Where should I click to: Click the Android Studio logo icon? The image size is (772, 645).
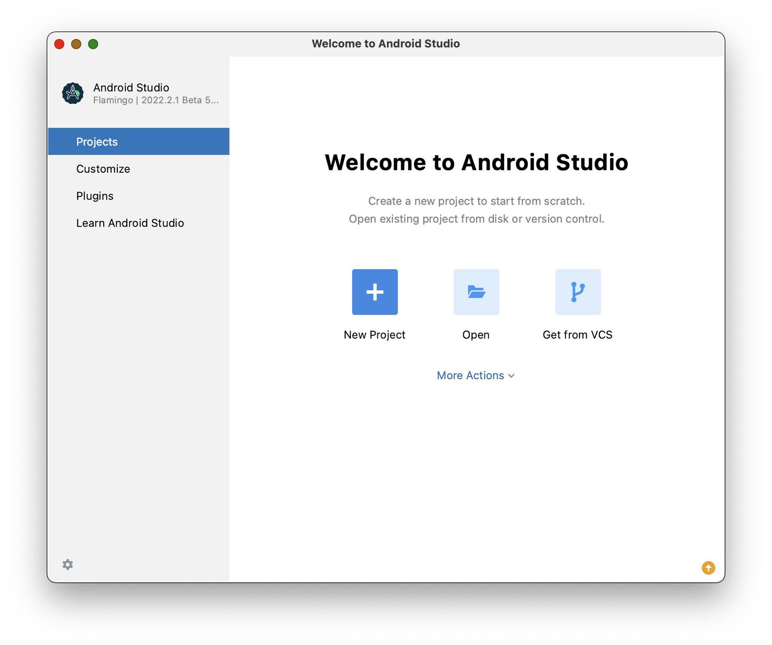pos(73,93)
